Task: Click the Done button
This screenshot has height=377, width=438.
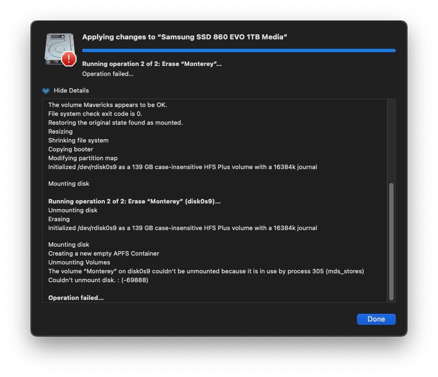Action: (376, 319)
